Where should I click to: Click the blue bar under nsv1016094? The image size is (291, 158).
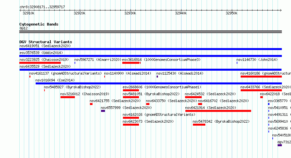tap(159, 83)
